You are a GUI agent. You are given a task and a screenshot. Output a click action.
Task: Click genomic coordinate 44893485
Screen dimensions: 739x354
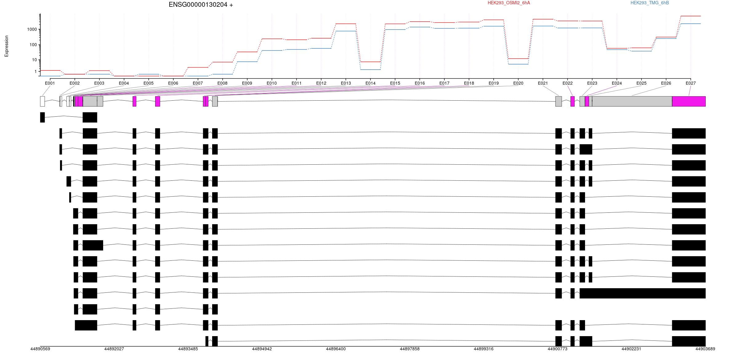(188, 349)
